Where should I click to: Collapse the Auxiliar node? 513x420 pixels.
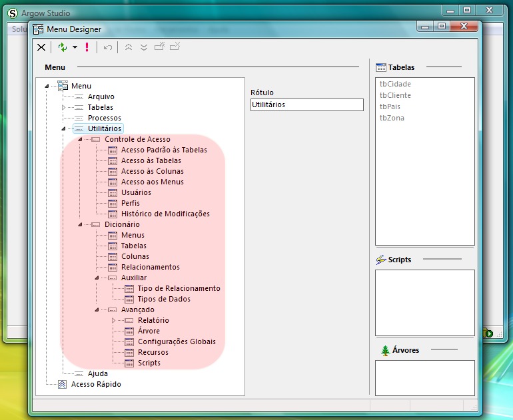click(x=97, y=278)
